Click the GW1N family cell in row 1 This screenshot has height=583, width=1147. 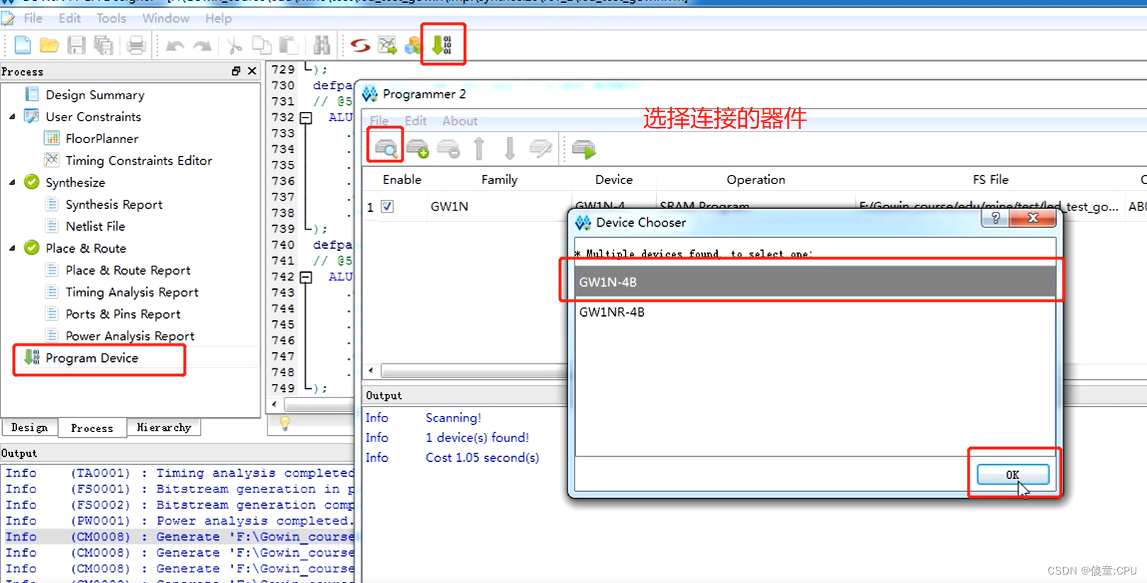[x=499, y=206]
